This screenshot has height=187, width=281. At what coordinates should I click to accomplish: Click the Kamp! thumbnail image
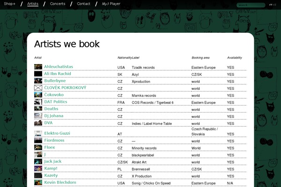click(x=38, y=168)
